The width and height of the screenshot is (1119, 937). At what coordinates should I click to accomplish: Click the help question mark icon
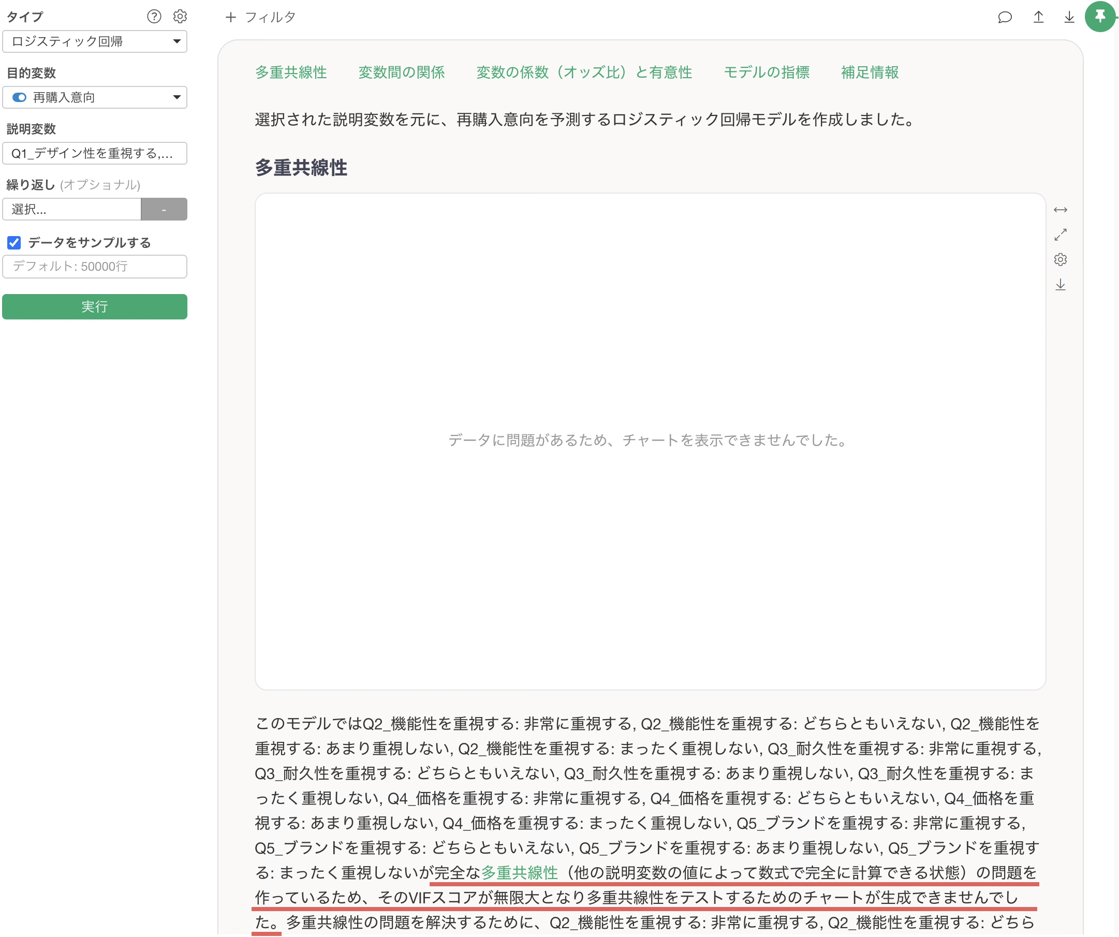(x=154, y=17)
